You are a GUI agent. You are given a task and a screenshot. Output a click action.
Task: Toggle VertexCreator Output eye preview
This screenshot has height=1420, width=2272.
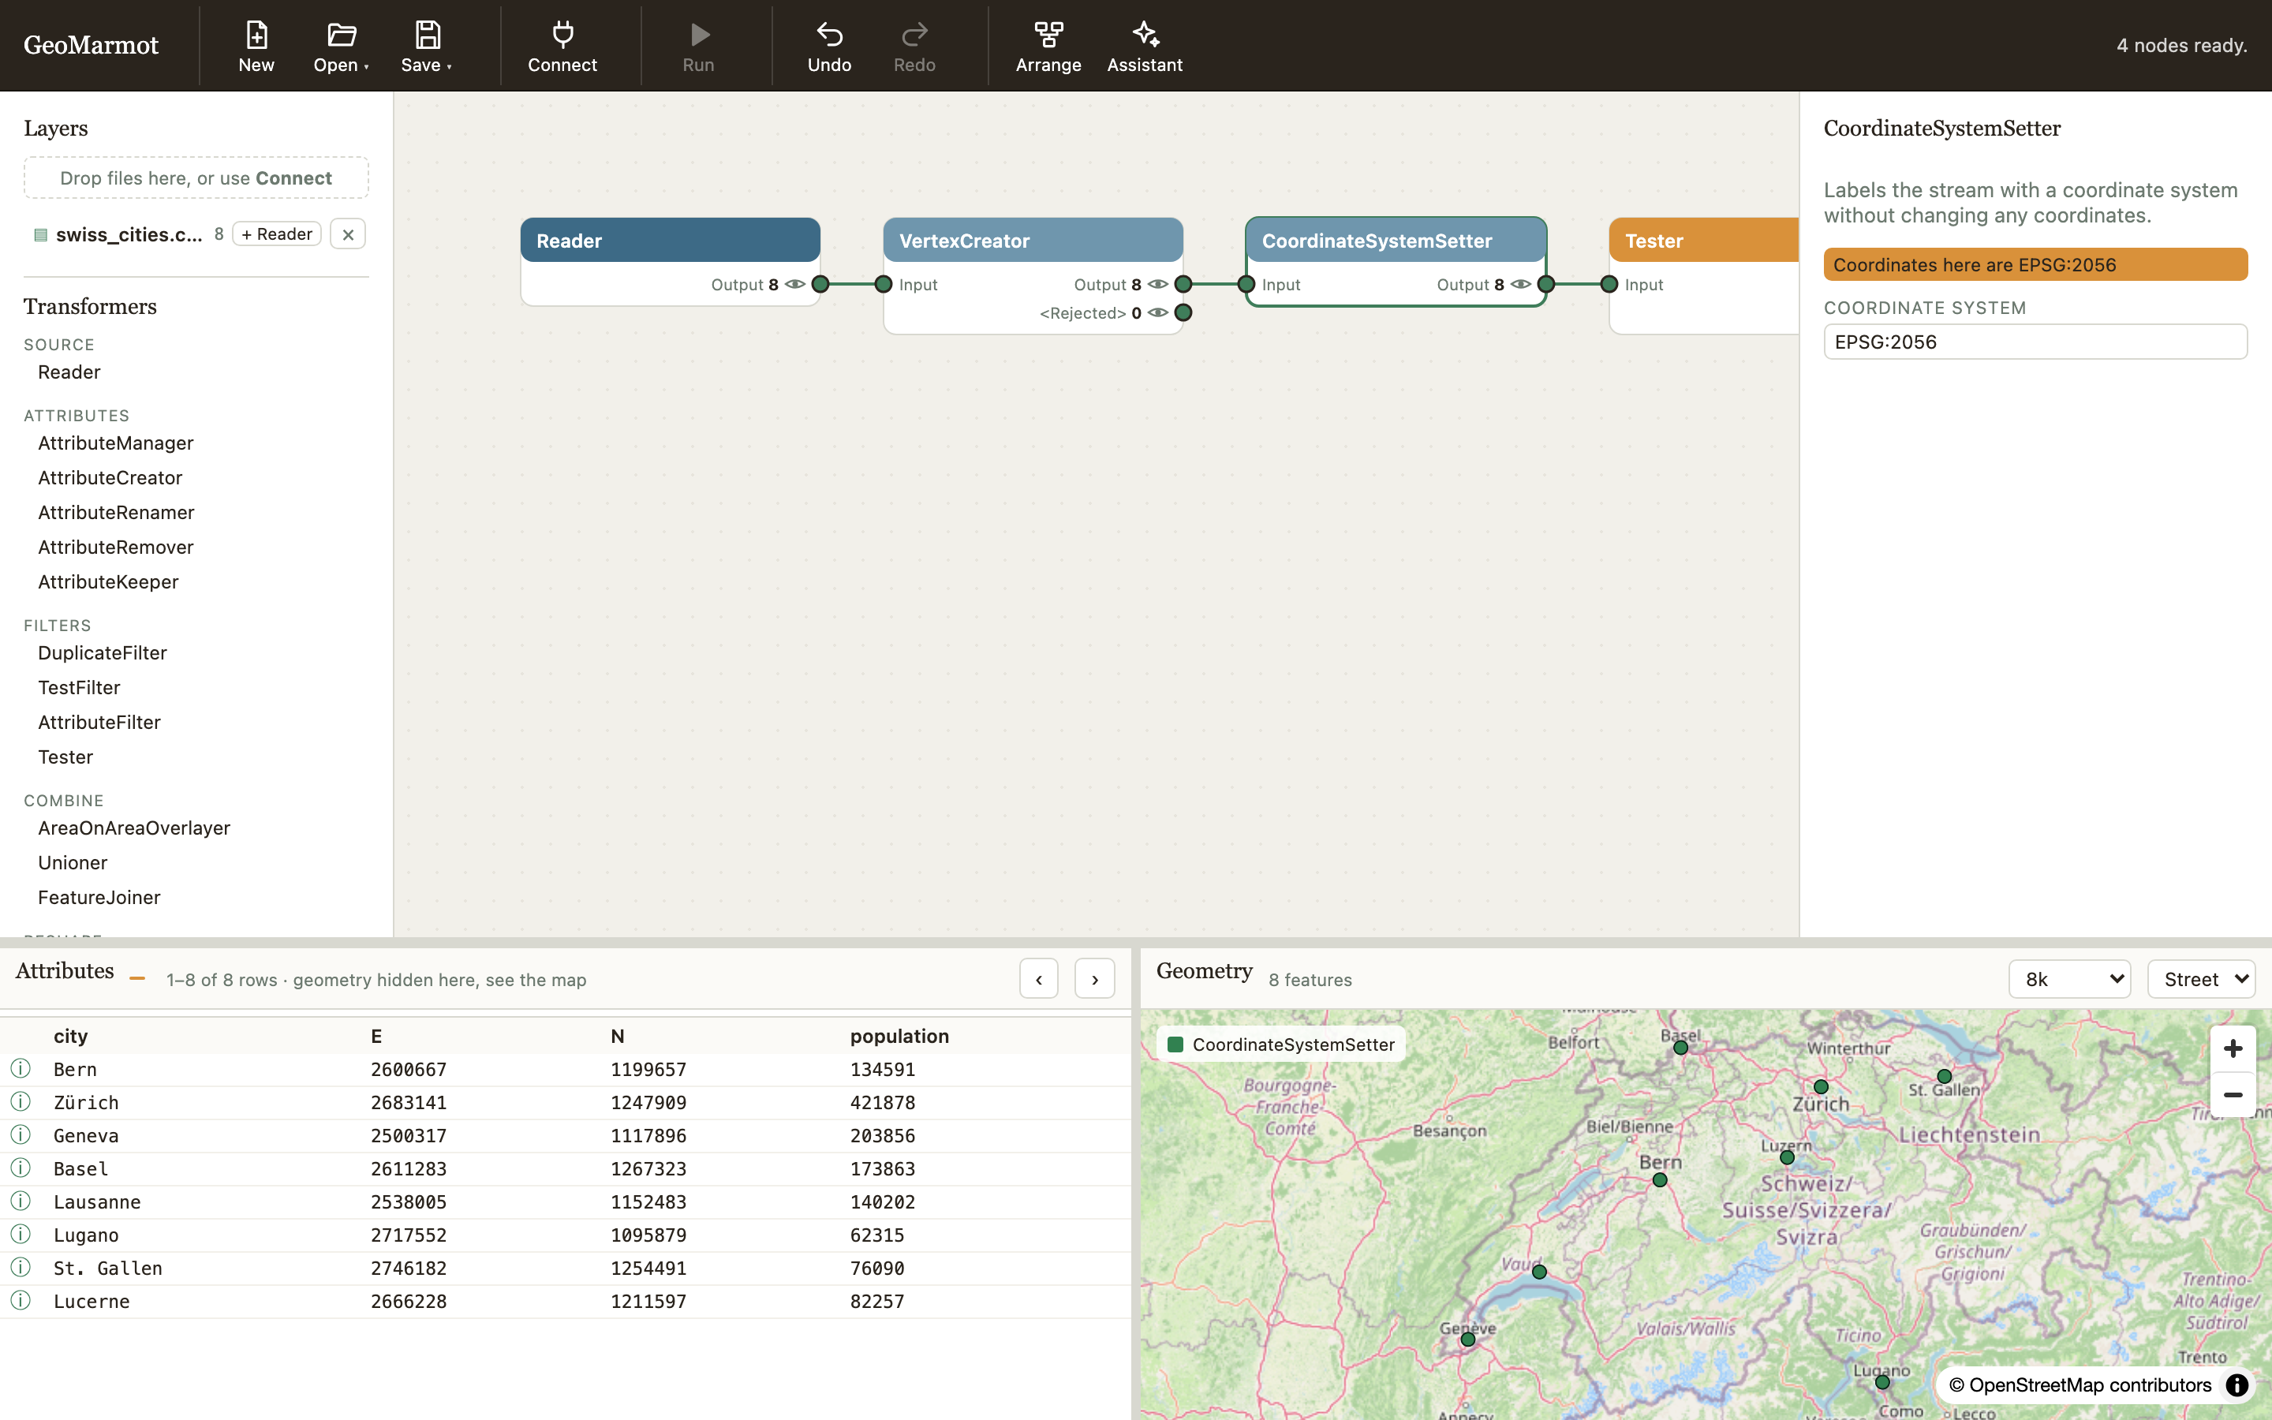tap(1157, 285)
